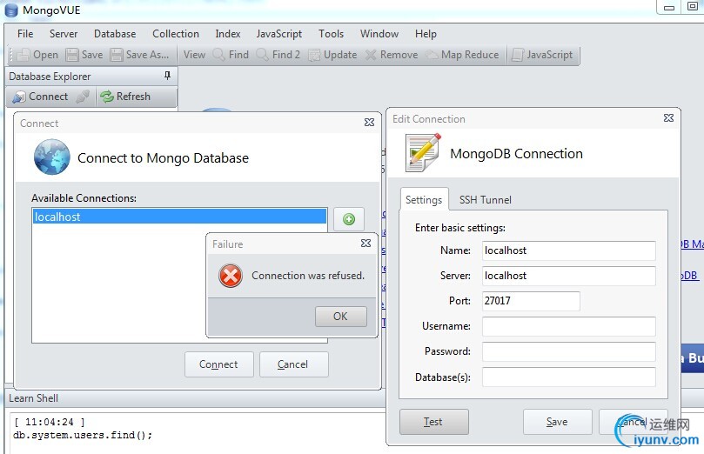Image resolution: width=704 pixels, height=454 pixels.
Task: Open the Help menu
Action: pyautogui.click(x=426, y=34)
